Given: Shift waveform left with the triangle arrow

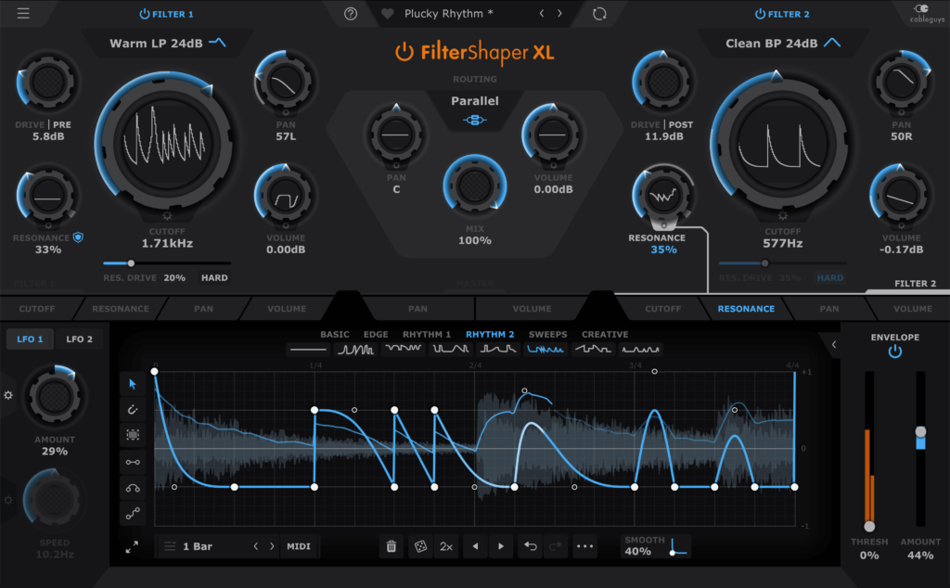Looking at the screenshot, I should click(476, 546).
